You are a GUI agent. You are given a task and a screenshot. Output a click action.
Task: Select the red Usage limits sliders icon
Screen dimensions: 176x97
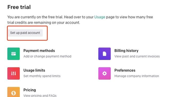coord(14,74)
